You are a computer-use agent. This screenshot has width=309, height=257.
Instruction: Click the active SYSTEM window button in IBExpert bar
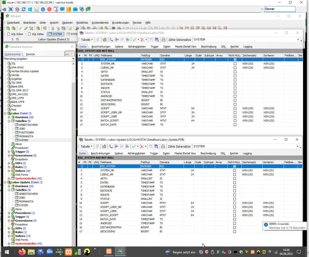click(x=56, y=34)
